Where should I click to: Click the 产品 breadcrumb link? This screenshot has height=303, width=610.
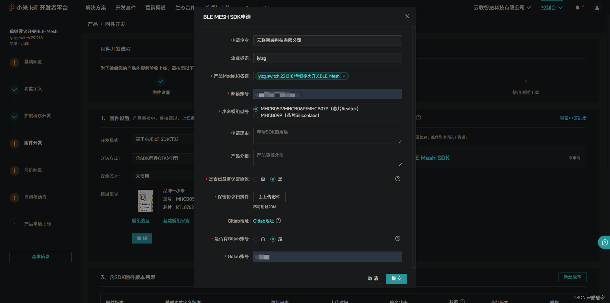pos(93,24)
